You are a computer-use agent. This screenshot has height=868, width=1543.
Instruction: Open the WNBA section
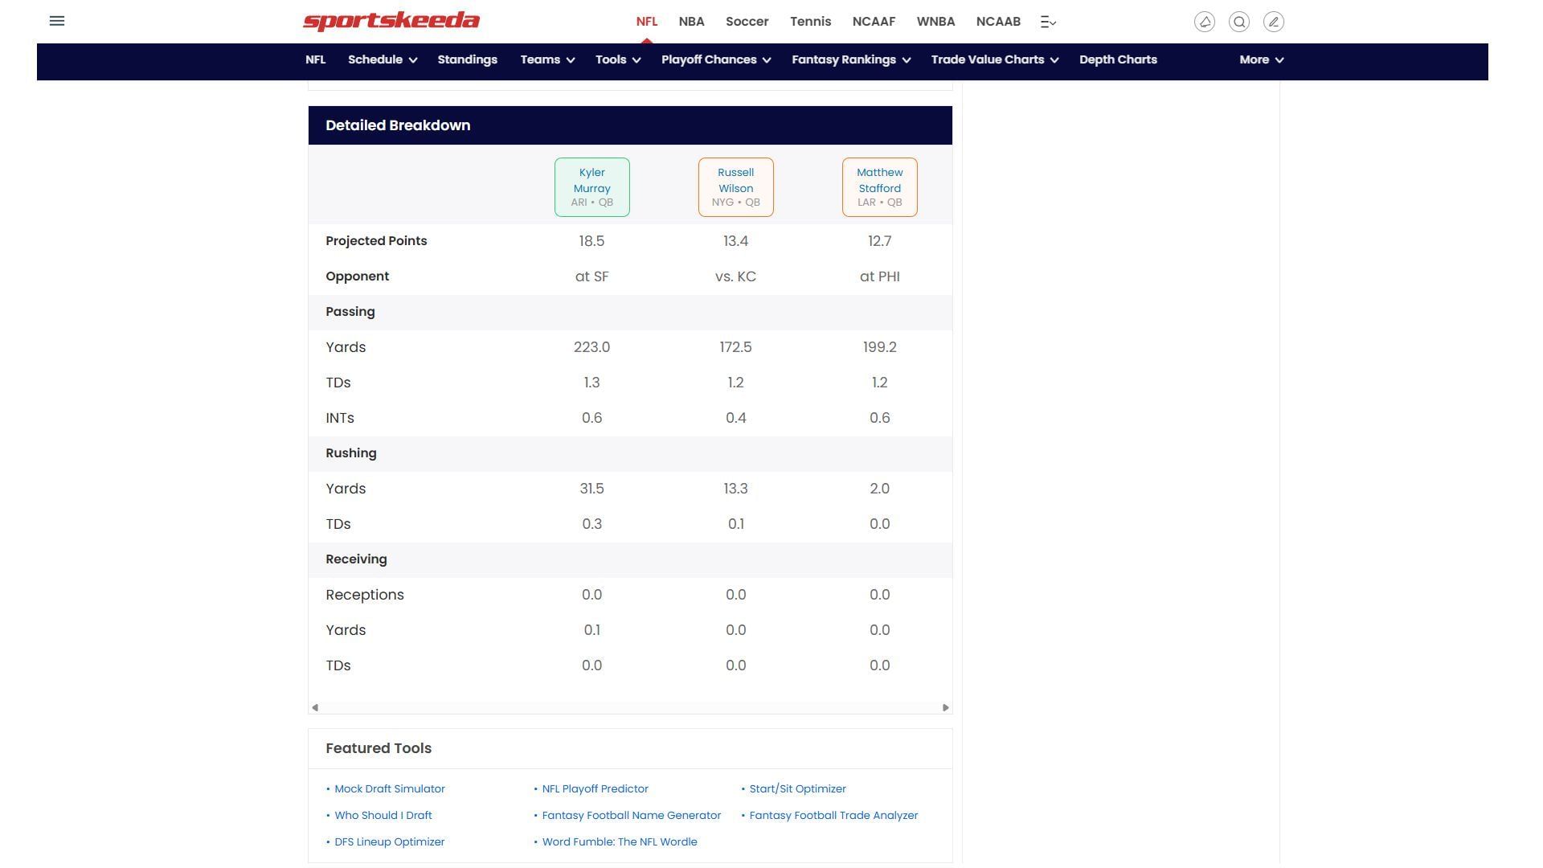click(x=935, y=22)
